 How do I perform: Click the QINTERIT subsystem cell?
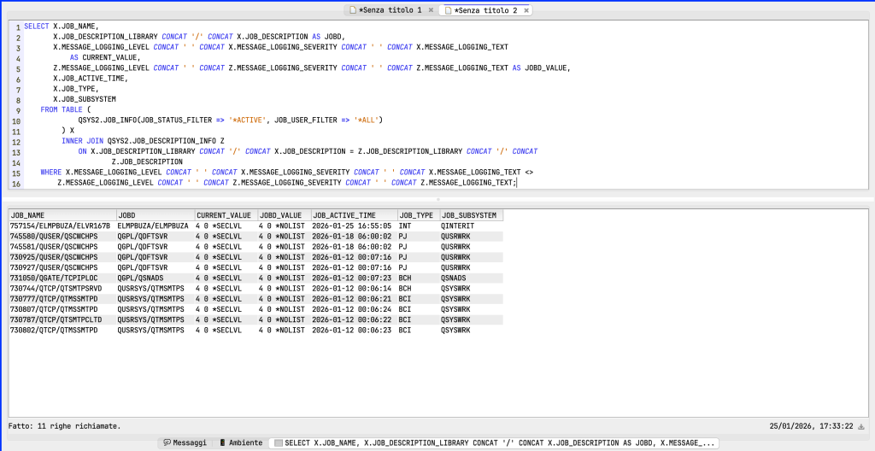click(457, 225)
